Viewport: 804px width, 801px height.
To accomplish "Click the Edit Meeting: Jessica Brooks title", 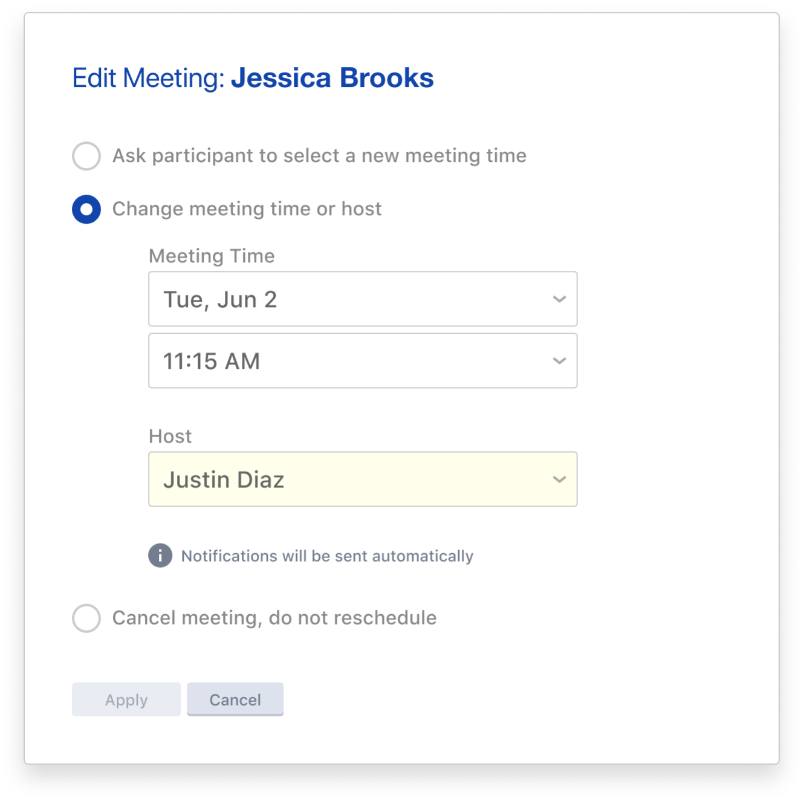I will tap(253, 78).
